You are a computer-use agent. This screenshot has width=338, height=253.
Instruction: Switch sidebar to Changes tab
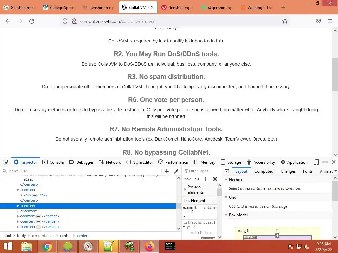point(288,171)
